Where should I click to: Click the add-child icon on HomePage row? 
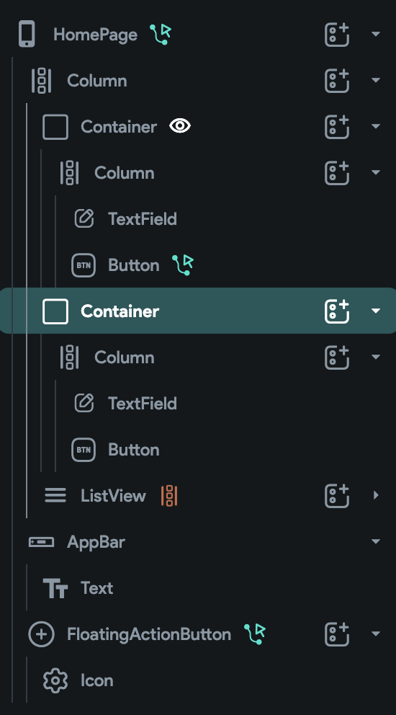337,34
